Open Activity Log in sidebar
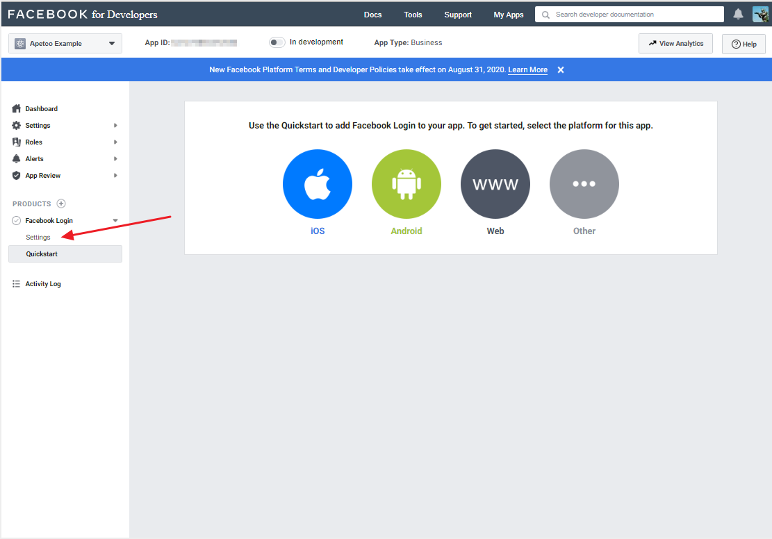The image size is (772, 539). coord(43,284)
